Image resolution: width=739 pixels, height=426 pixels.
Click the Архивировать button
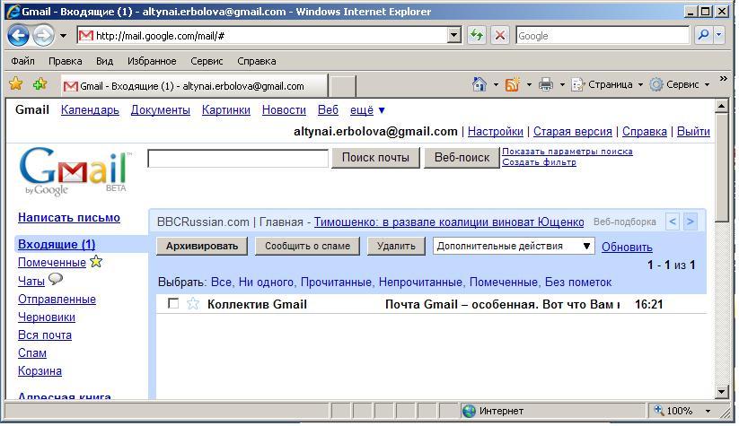[x=202, y=247]
